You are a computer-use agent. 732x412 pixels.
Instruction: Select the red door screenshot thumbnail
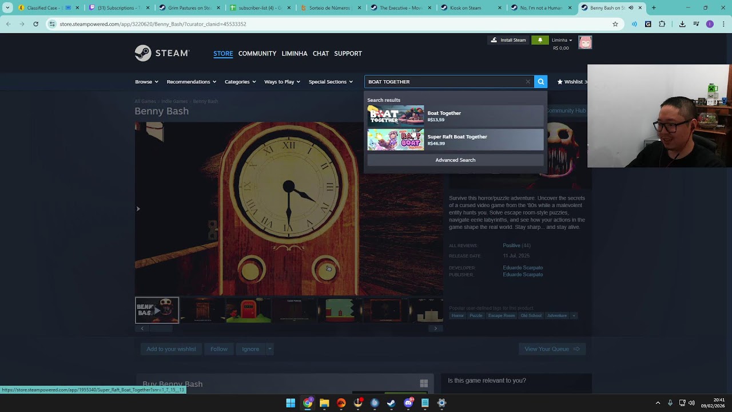tap(249, 310)
